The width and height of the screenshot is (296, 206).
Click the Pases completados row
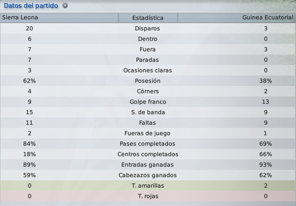click(x=148, y=144)
